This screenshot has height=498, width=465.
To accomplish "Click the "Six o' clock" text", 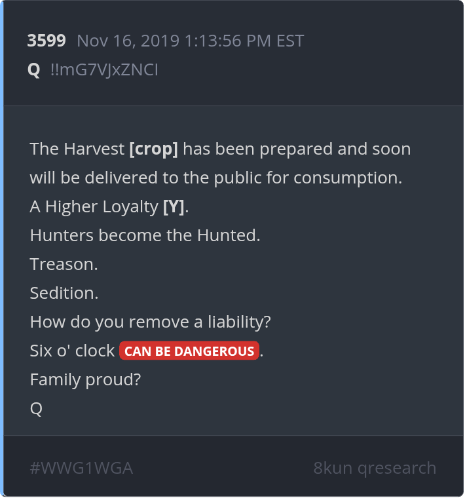I will (x=72, y=351).
